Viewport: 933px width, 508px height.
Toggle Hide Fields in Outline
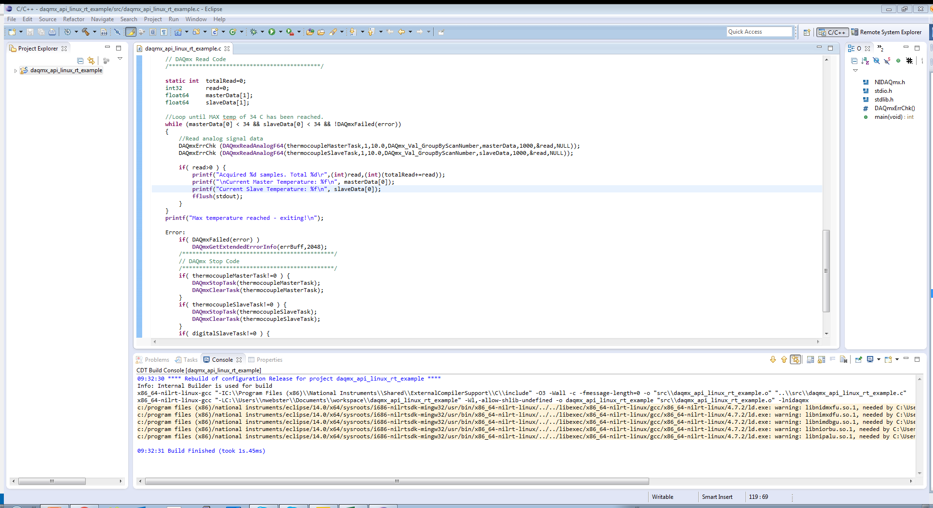876,61
